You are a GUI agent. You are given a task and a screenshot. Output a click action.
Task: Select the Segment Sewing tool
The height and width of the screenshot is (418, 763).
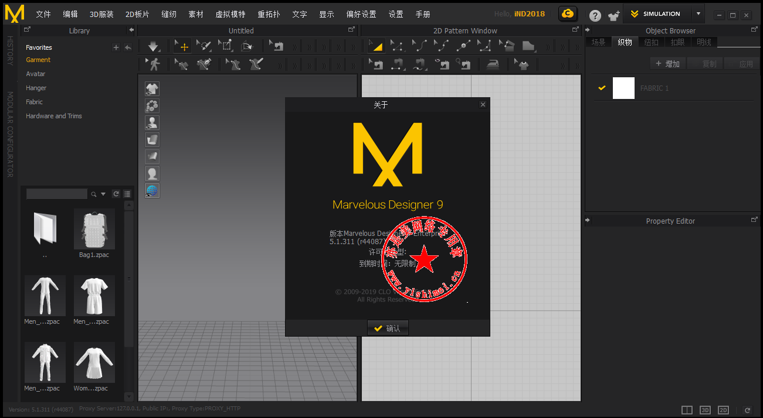point(398,64)
